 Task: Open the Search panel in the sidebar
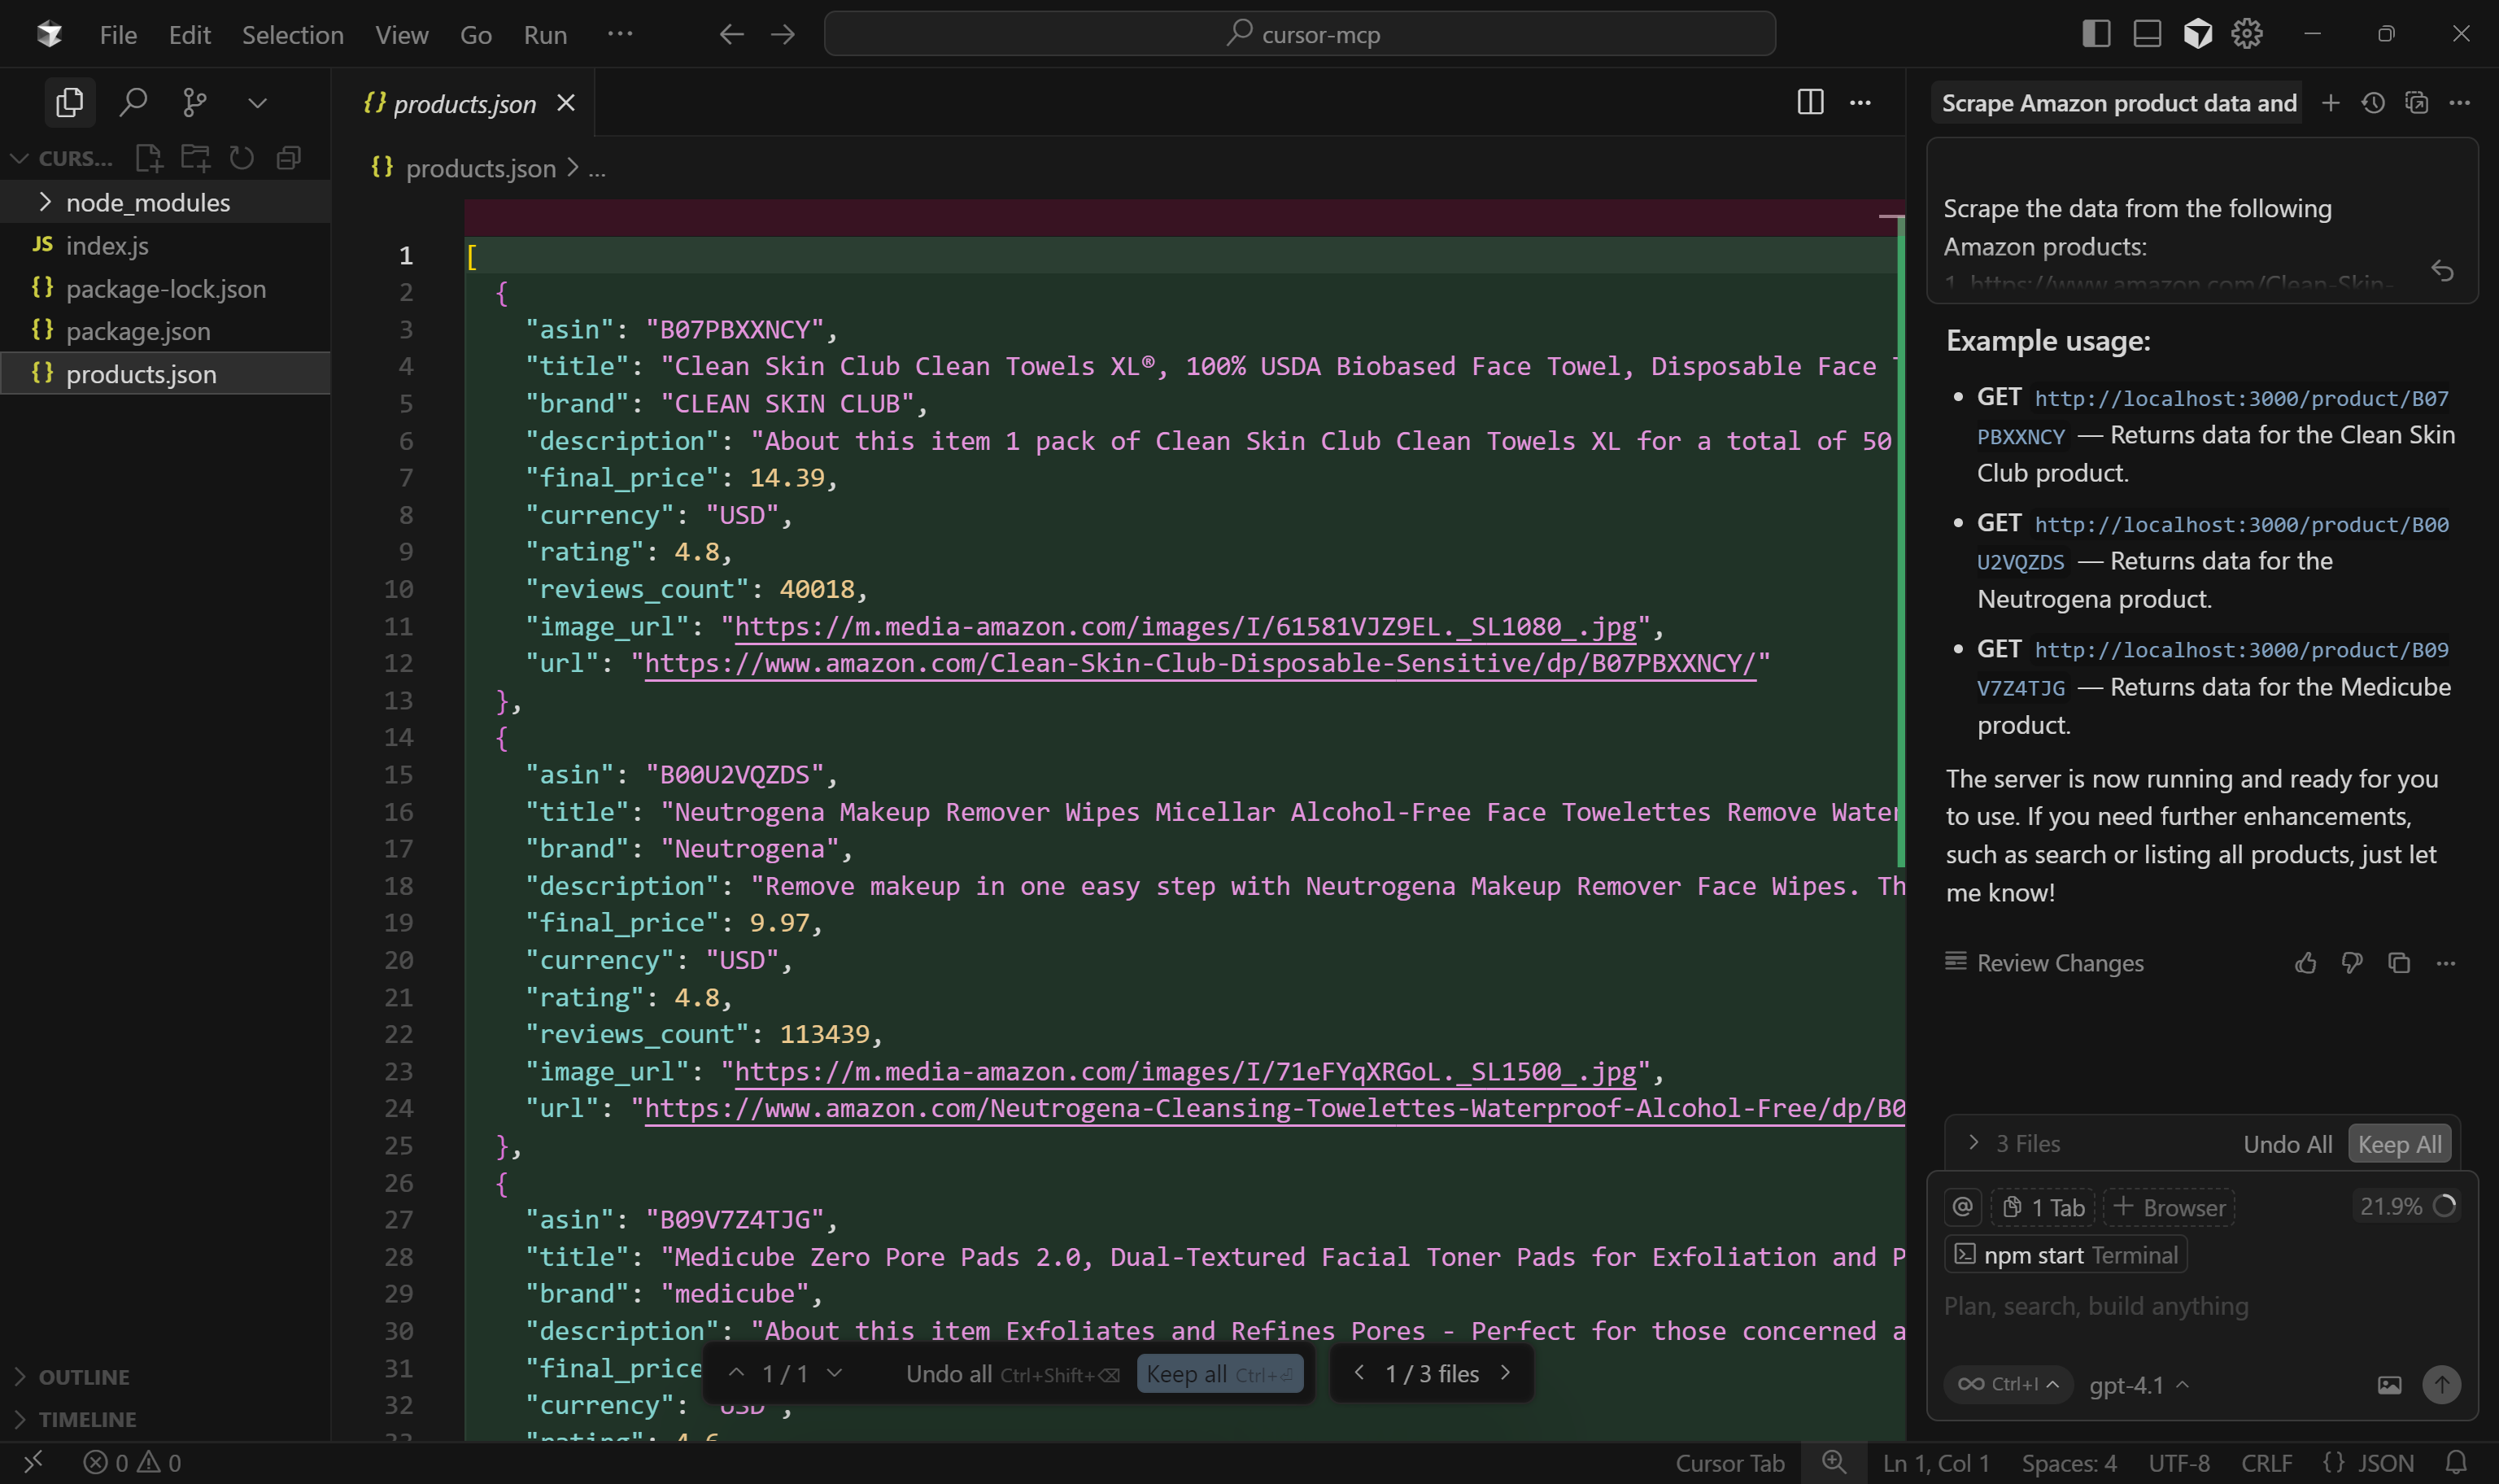[x=134, y=102]
